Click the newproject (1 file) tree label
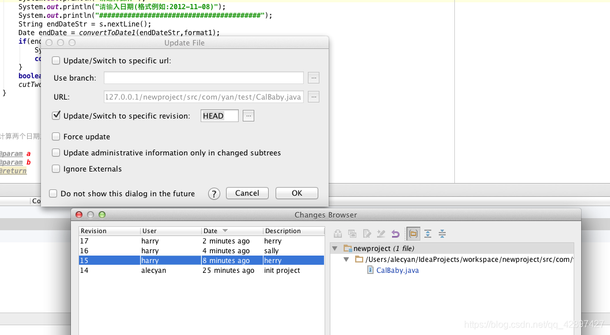Image resolution: width=610 pixels, height=335 pixels. 383,249
